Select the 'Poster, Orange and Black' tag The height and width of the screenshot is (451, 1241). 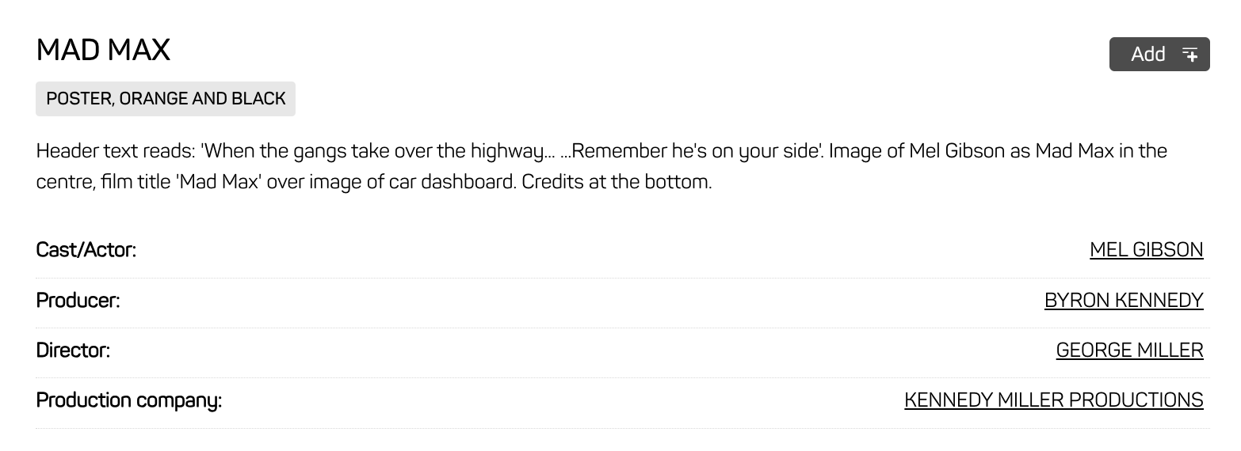pyautogui.click(x=166, y=99)
